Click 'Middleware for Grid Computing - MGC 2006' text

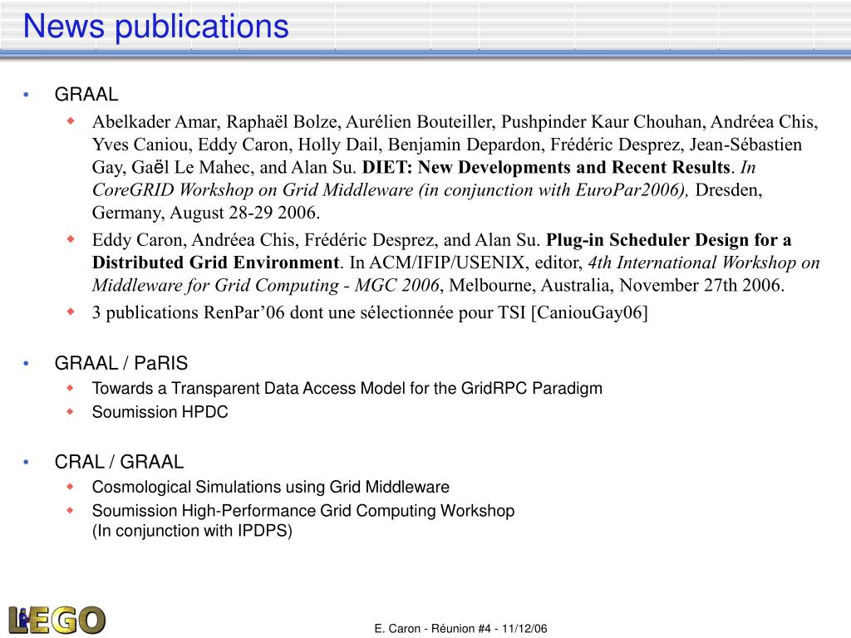266,286
